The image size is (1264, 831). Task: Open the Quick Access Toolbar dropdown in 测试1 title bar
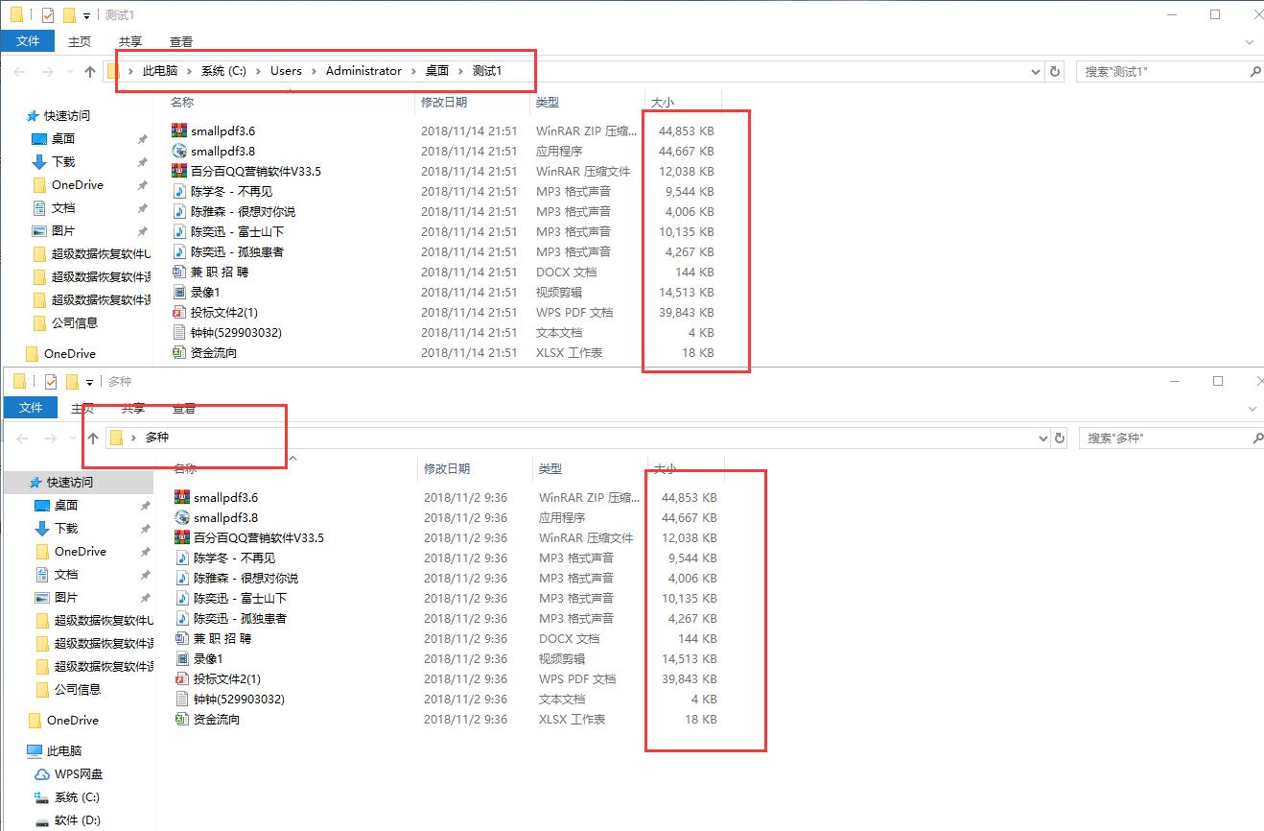86,15
